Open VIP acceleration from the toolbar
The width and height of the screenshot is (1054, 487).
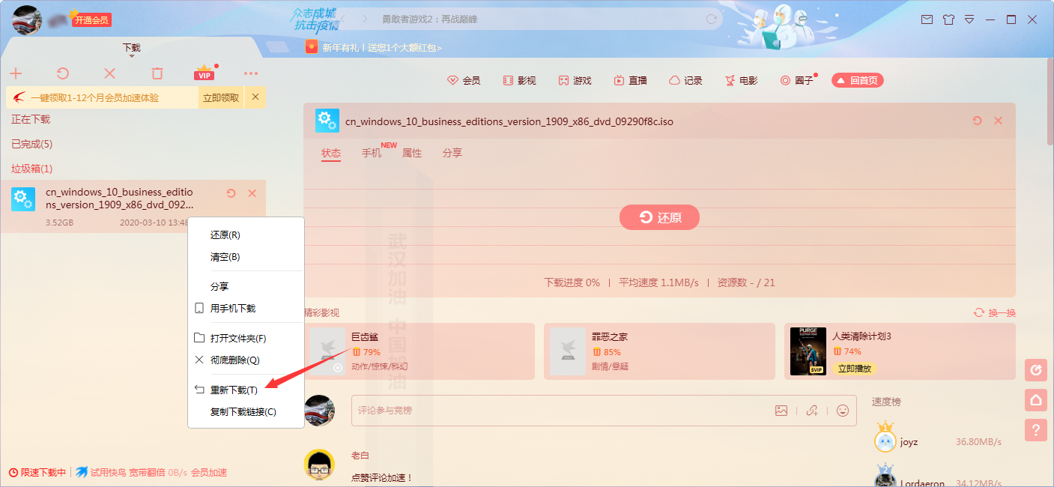pos(204,73)
